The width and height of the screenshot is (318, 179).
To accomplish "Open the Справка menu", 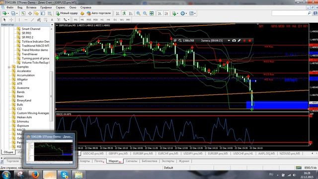I will [x=85, y=7].
